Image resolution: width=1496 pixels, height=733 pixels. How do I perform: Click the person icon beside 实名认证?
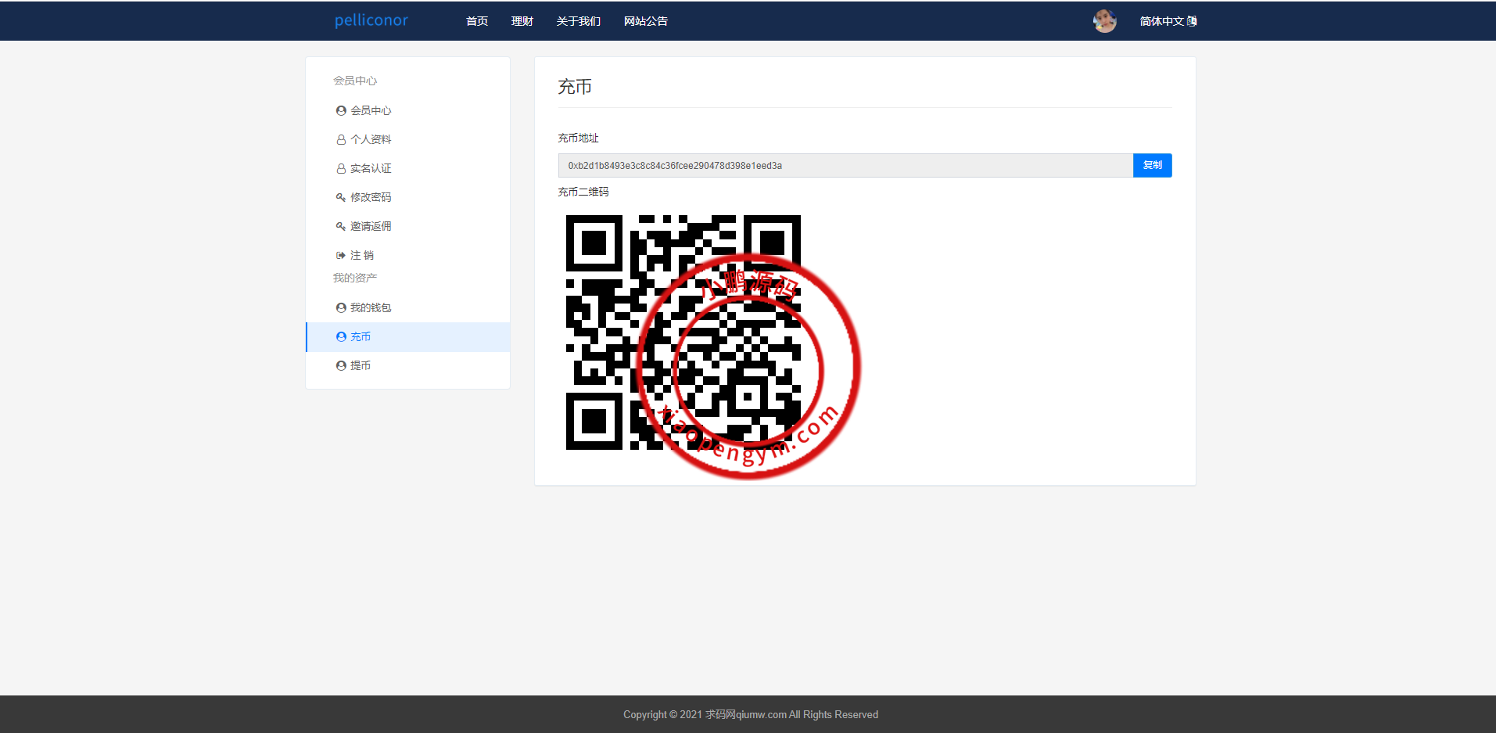click(x=341, y=169)
